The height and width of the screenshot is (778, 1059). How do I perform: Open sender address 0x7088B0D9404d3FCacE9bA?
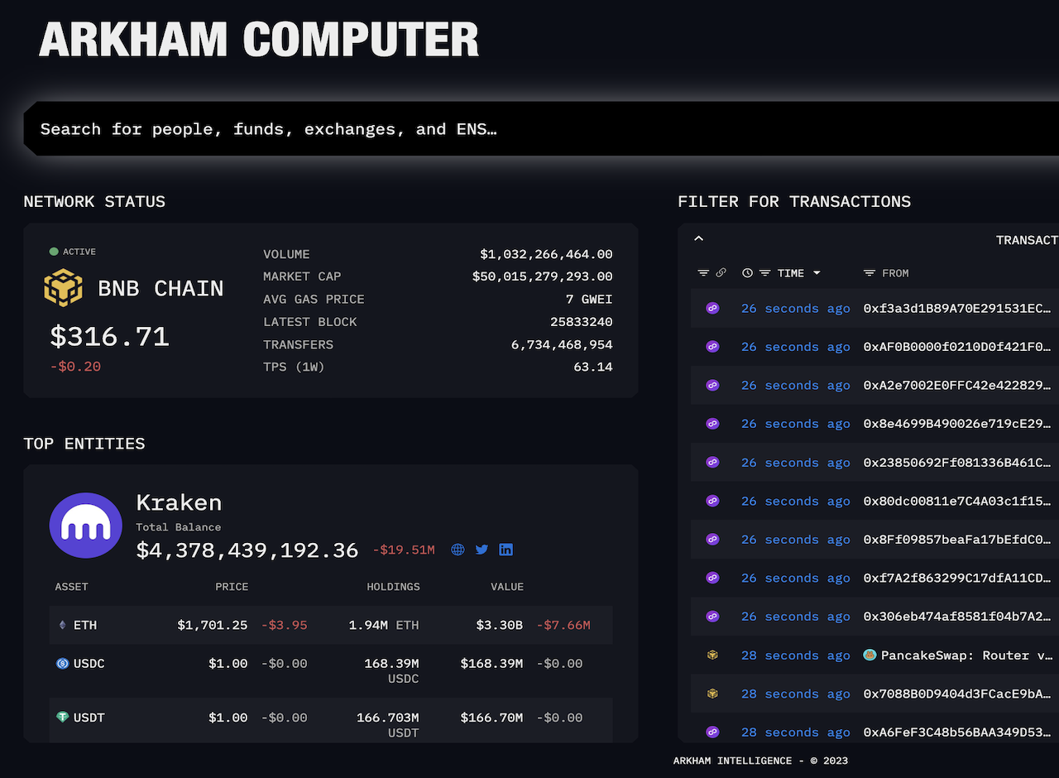[957, 694]
